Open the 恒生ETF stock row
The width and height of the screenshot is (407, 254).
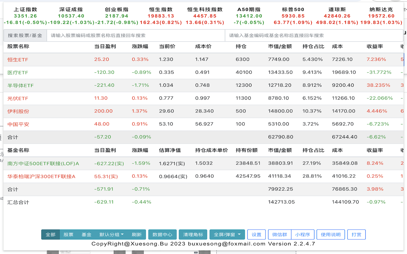point(18,60)
